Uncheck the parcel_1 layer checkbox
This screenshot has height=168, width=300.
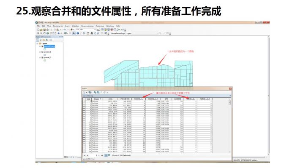(43, 52)
